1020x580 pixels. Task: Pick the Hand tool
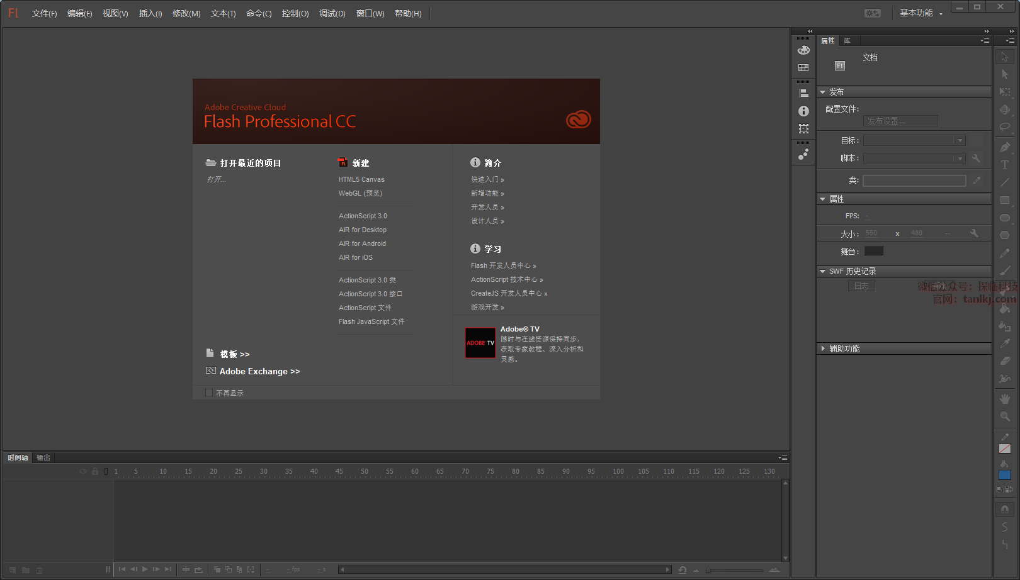click(x=1005, y=398)
